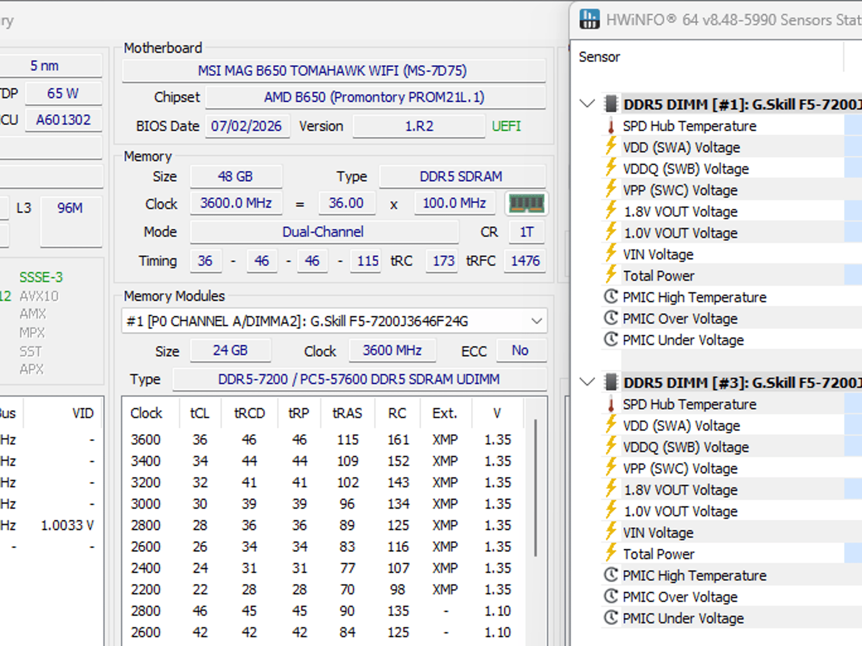Click DIMM #1 memory chip icon

611,104
